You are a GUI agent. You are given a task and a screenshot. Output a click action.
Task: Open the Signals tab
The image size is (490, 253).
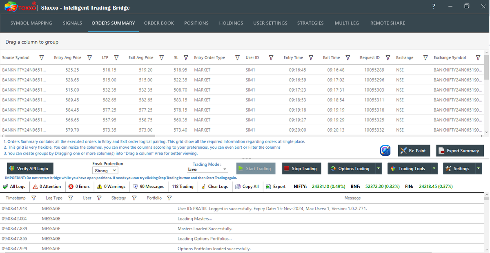72,23
